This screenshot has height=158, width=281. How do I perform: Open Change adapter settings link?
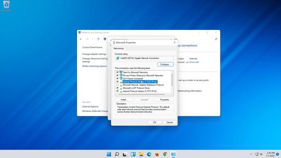click(x=94, y=54)
